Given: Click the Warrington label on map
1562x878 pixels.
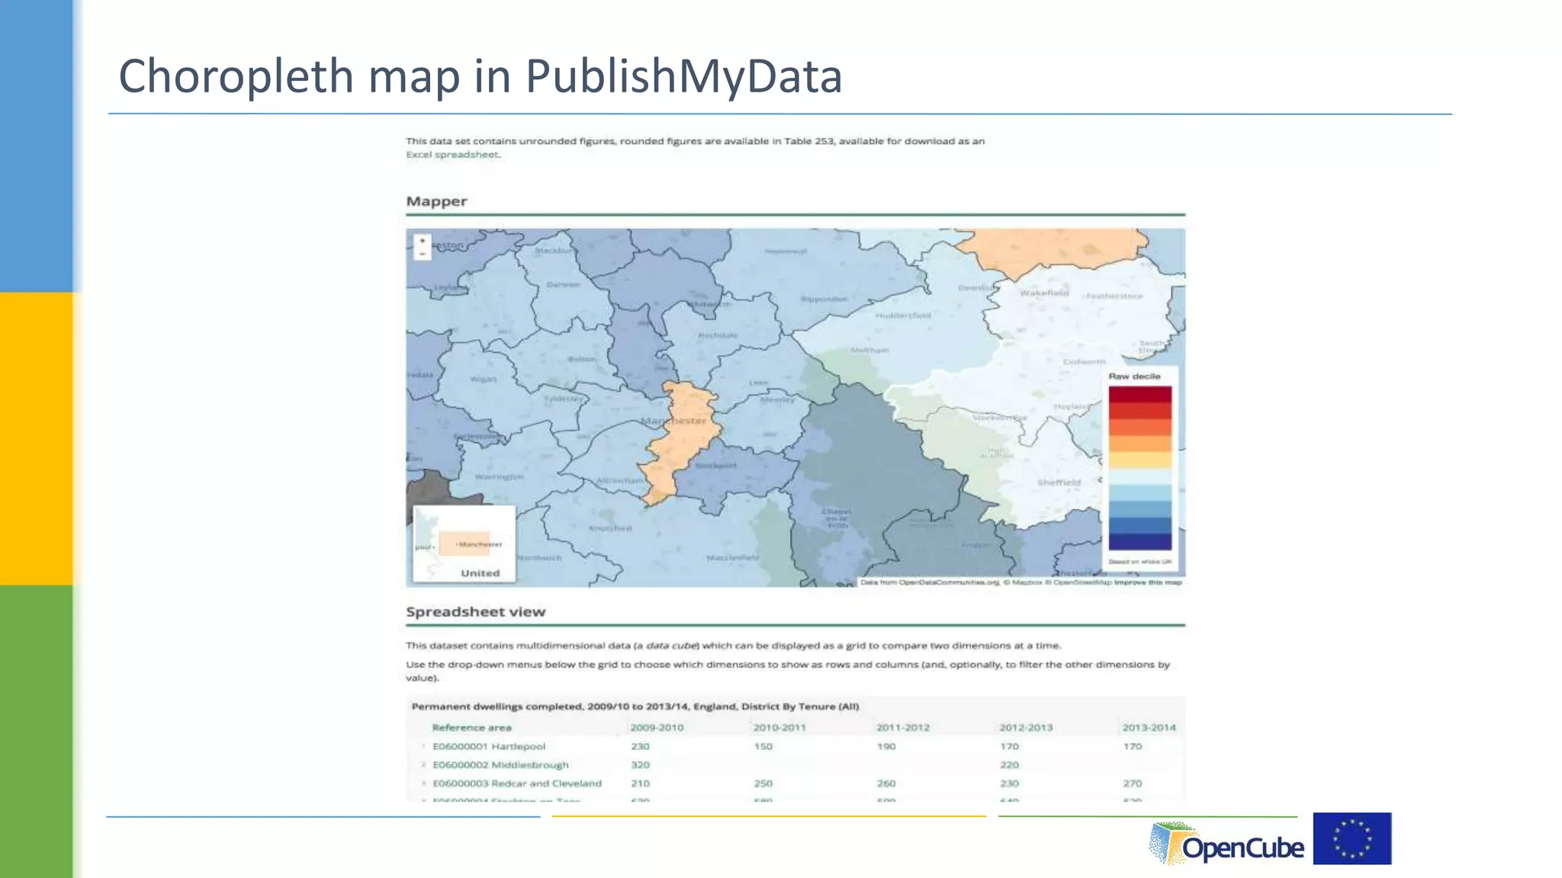Looking at the screenshot, I should point(500,476).
